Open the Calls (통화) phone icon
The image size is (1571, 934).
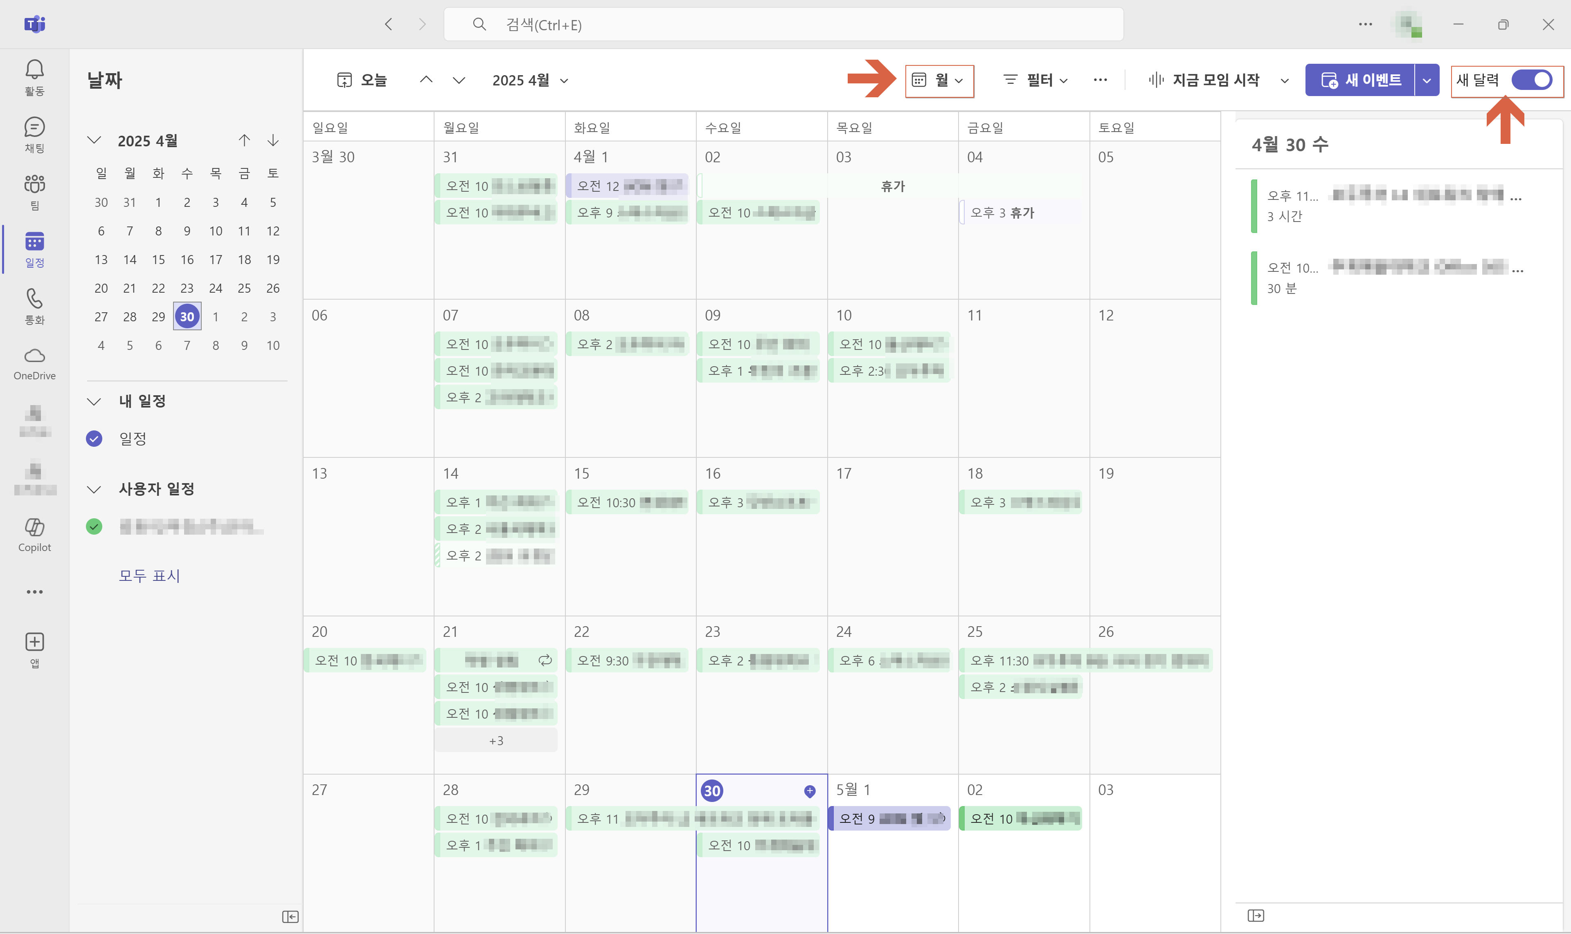(34, 306)
